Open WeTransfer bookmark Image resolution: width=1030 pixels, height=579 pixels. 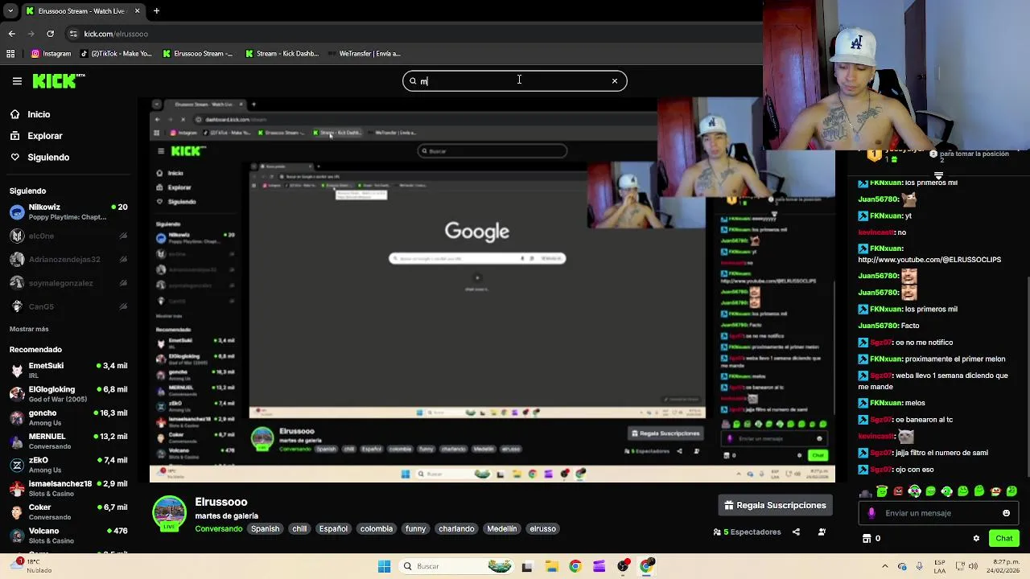(364, 54)
